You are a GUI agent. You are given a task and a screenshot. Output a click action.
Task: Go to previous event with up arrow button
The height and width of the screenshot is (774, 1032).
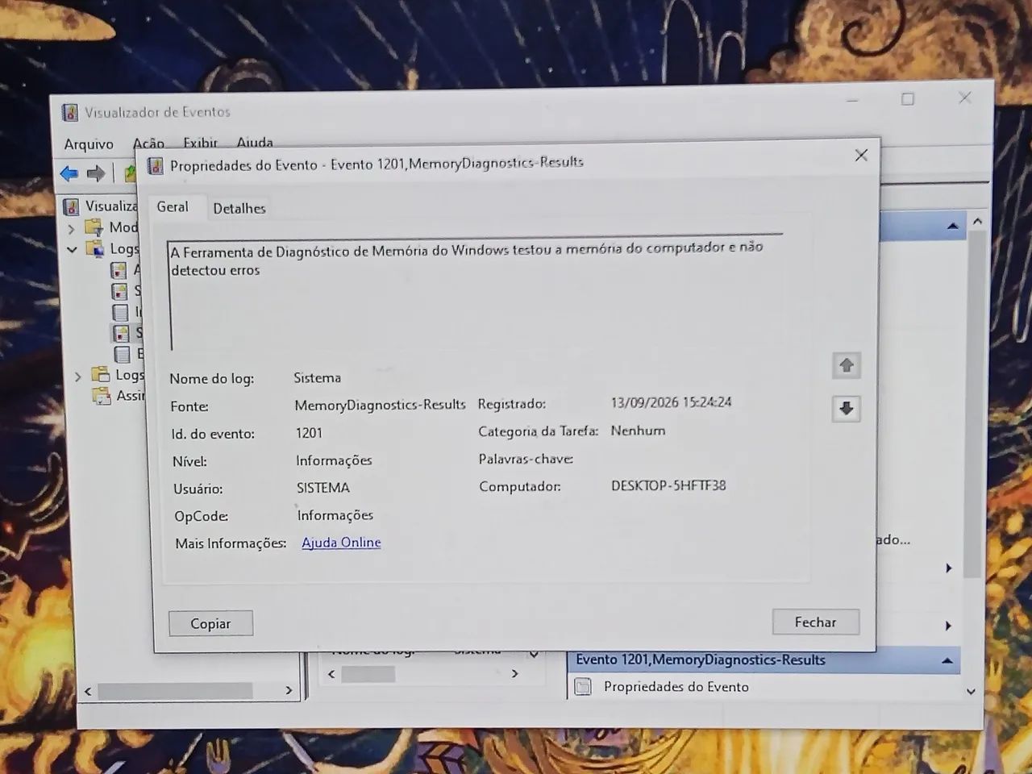[x=847, y=366]
